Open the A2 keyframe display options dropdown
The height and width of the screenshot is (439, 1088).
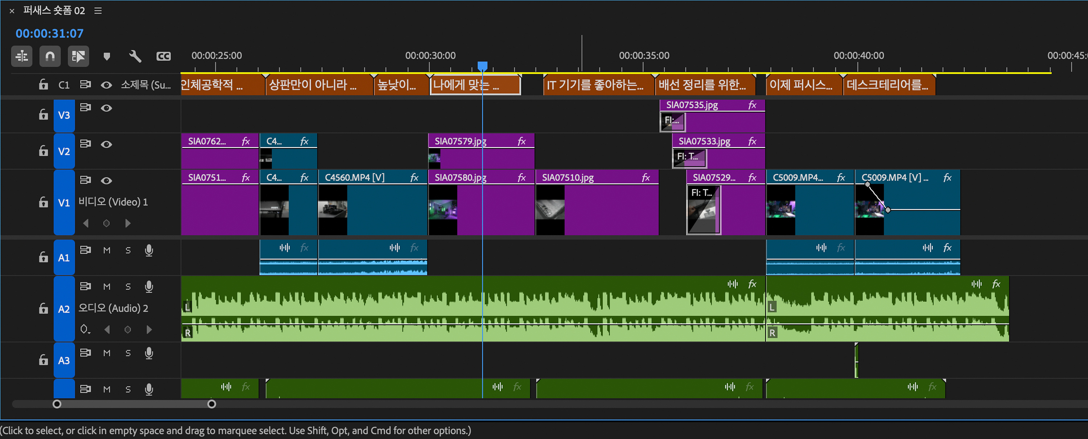pos(85,329)
